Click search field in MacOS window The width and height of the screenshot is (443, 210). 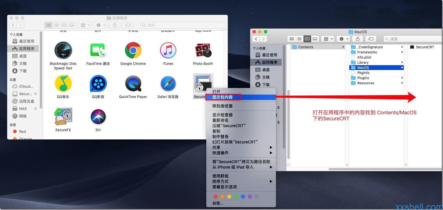pos(413,39)
